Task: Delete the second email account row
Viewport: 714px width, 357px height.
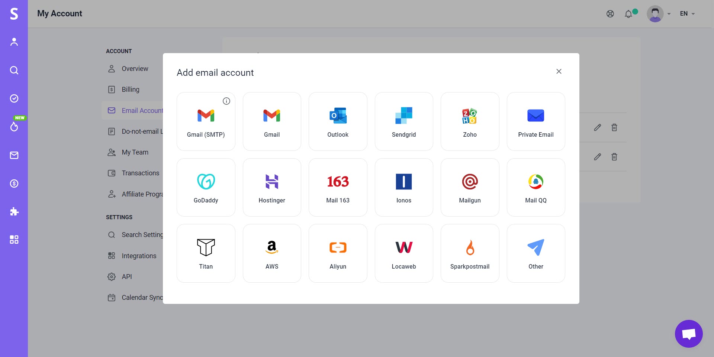Action: (x=614, y=157)
